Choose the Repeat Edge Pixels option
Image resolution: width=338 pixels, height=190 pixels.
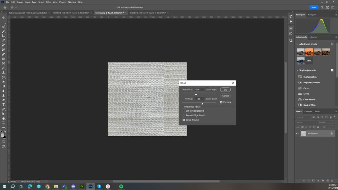(x=184, y=116)
